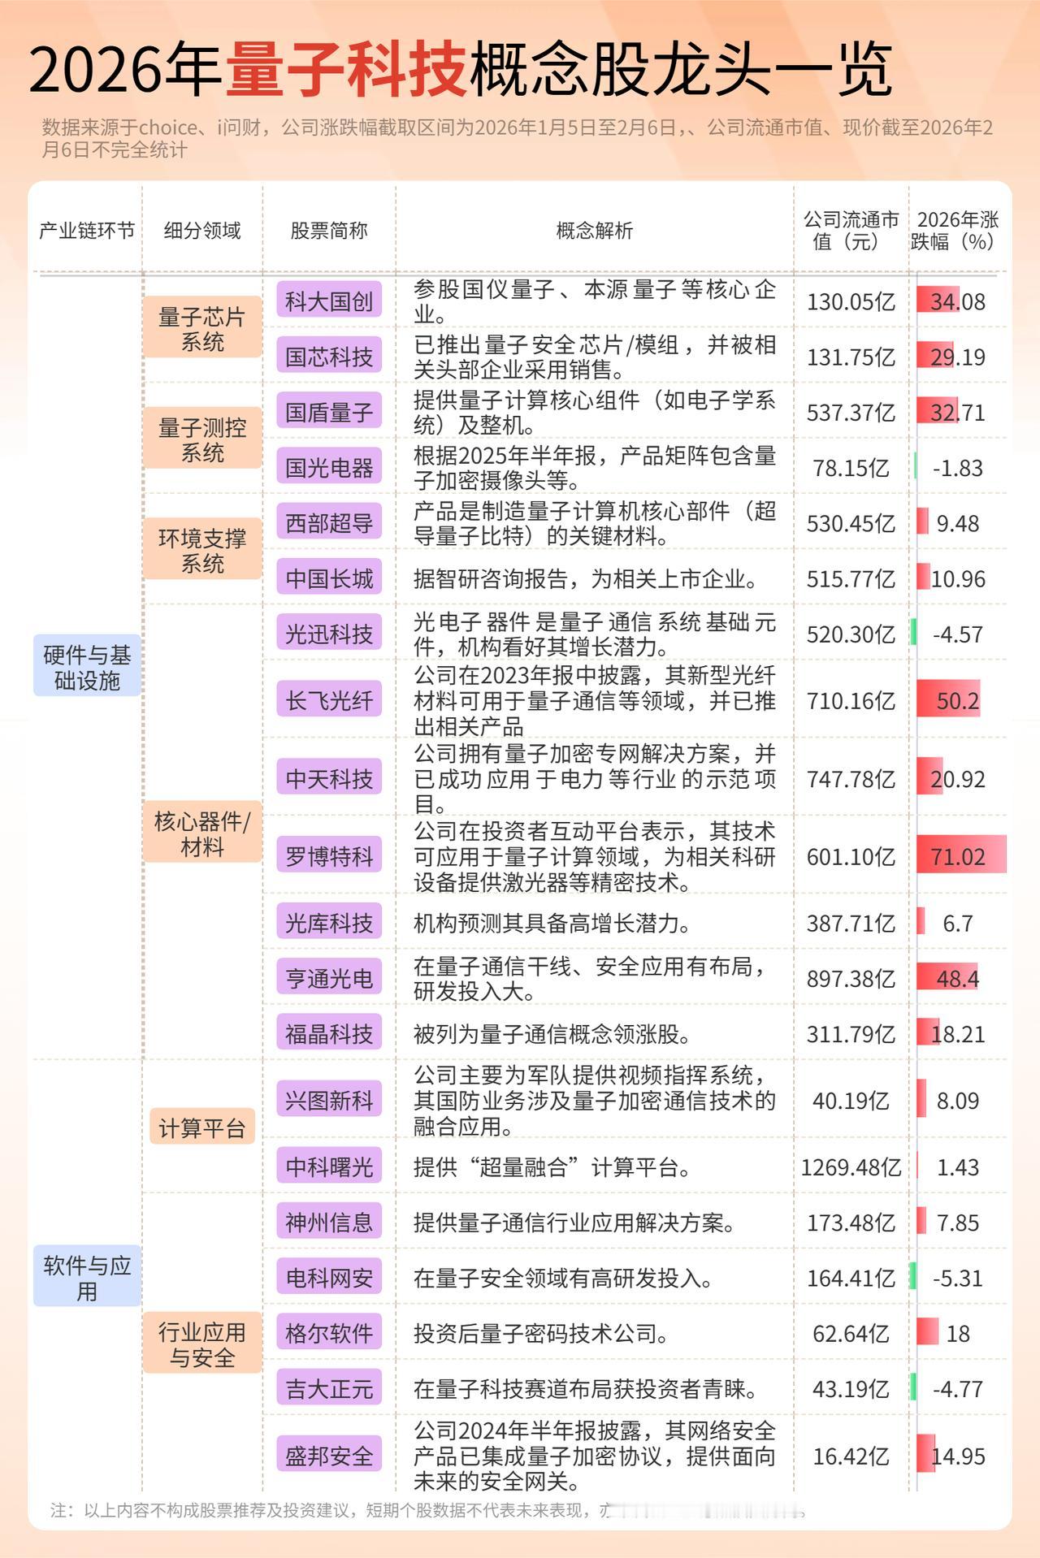The height and width of the screenshot is (1558, 1040).
Task: Select the 兴图新科 stock tag
Action: click(x=328, y=1100)
